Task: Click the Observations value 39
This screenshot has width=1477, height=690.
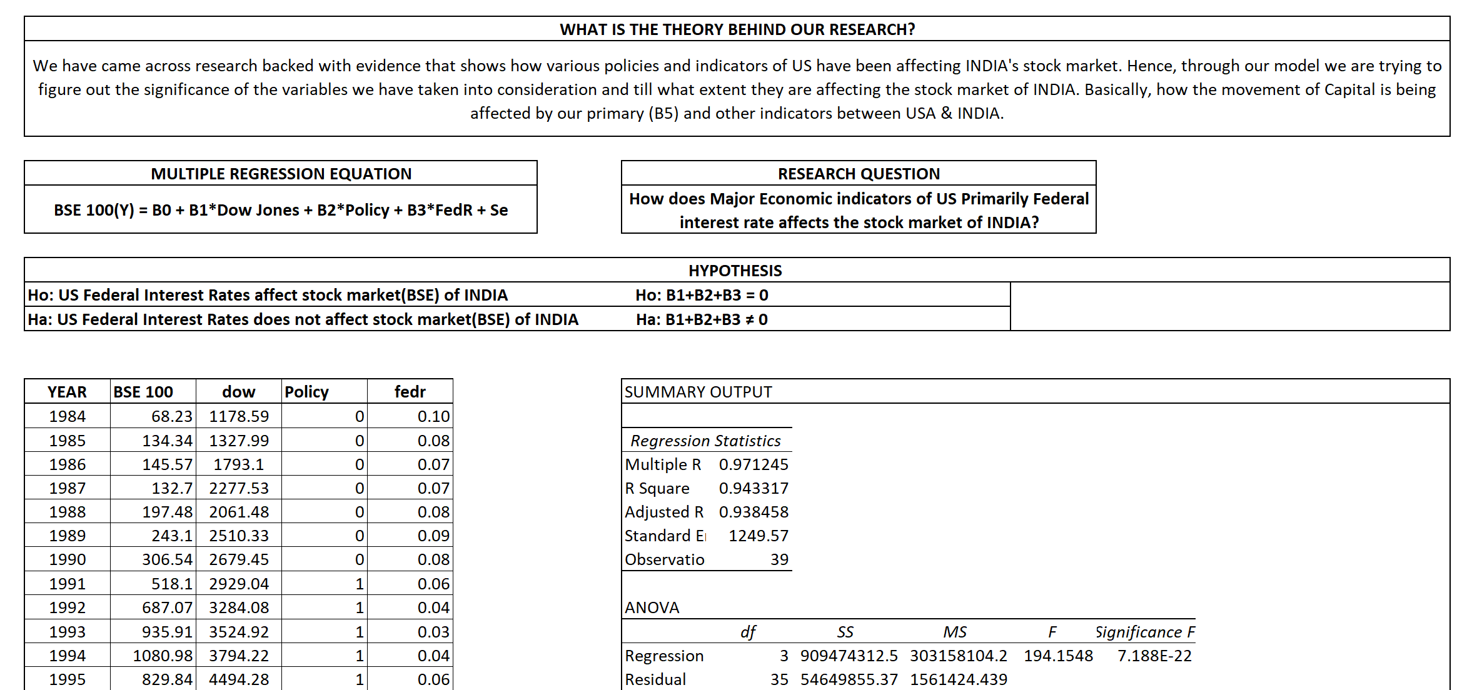Action: coord(779,559)
